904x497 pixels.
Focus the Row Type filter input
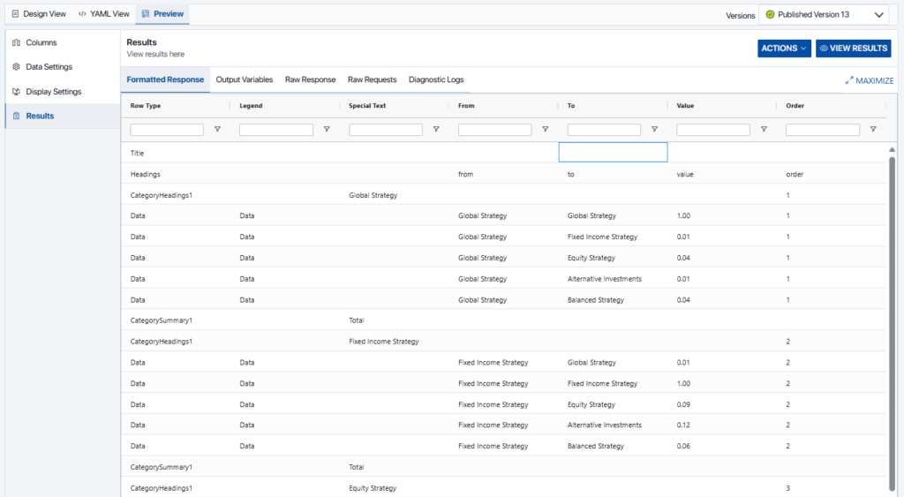(167, 130)
